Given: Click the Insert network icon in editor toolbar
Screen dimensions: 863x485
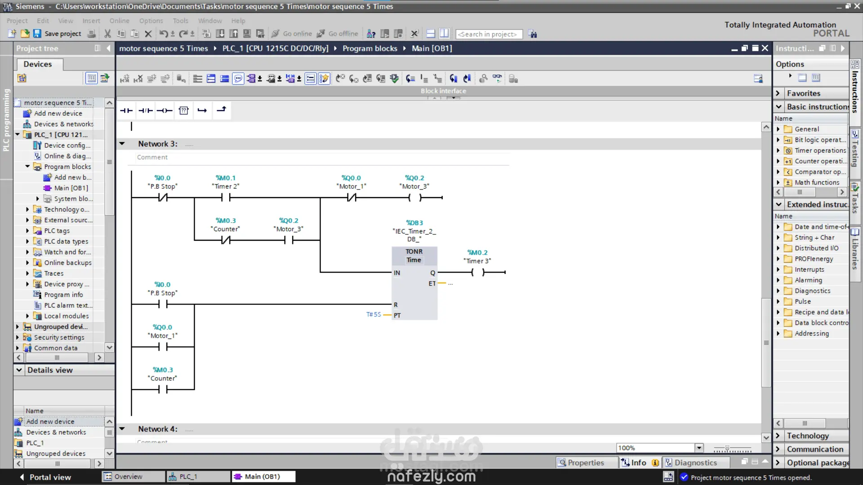Looking at the screenshot, I should pos(125,79).
